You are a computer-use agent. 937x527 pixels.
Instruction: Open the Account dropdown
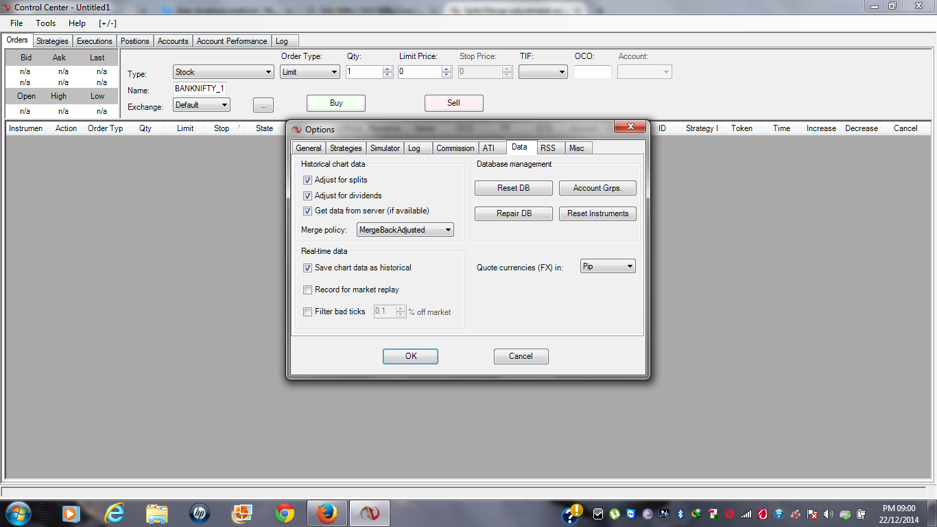click(645, 72)
